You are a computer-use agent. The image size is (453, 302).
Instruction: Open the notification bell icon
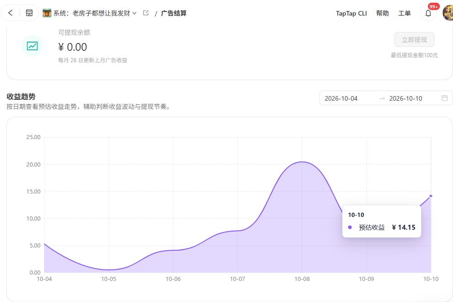(428, 13)
